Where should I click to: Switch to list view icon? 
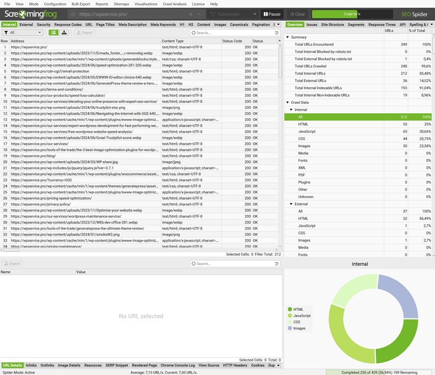54,33
